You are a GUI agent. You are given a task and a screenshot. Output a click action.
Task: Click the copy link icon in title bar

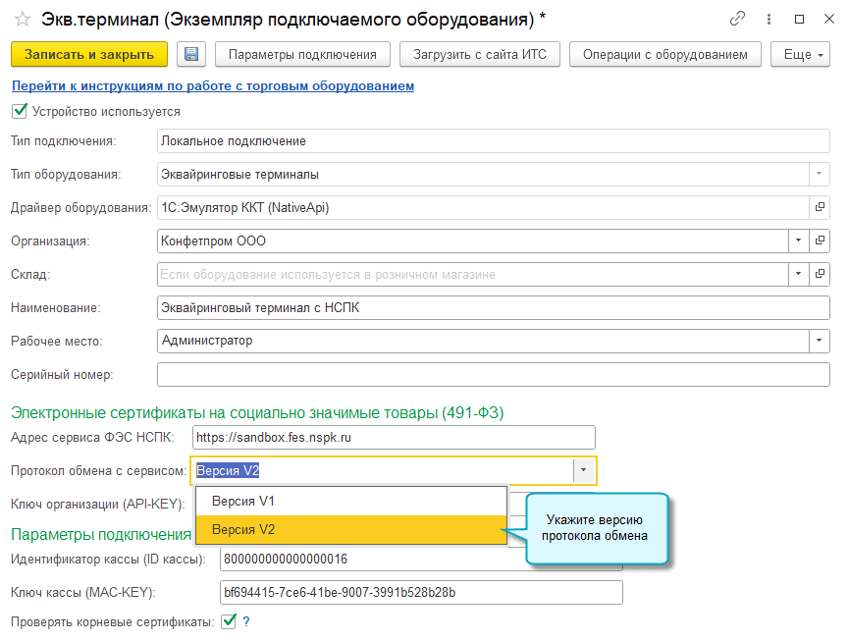point(737,19)
